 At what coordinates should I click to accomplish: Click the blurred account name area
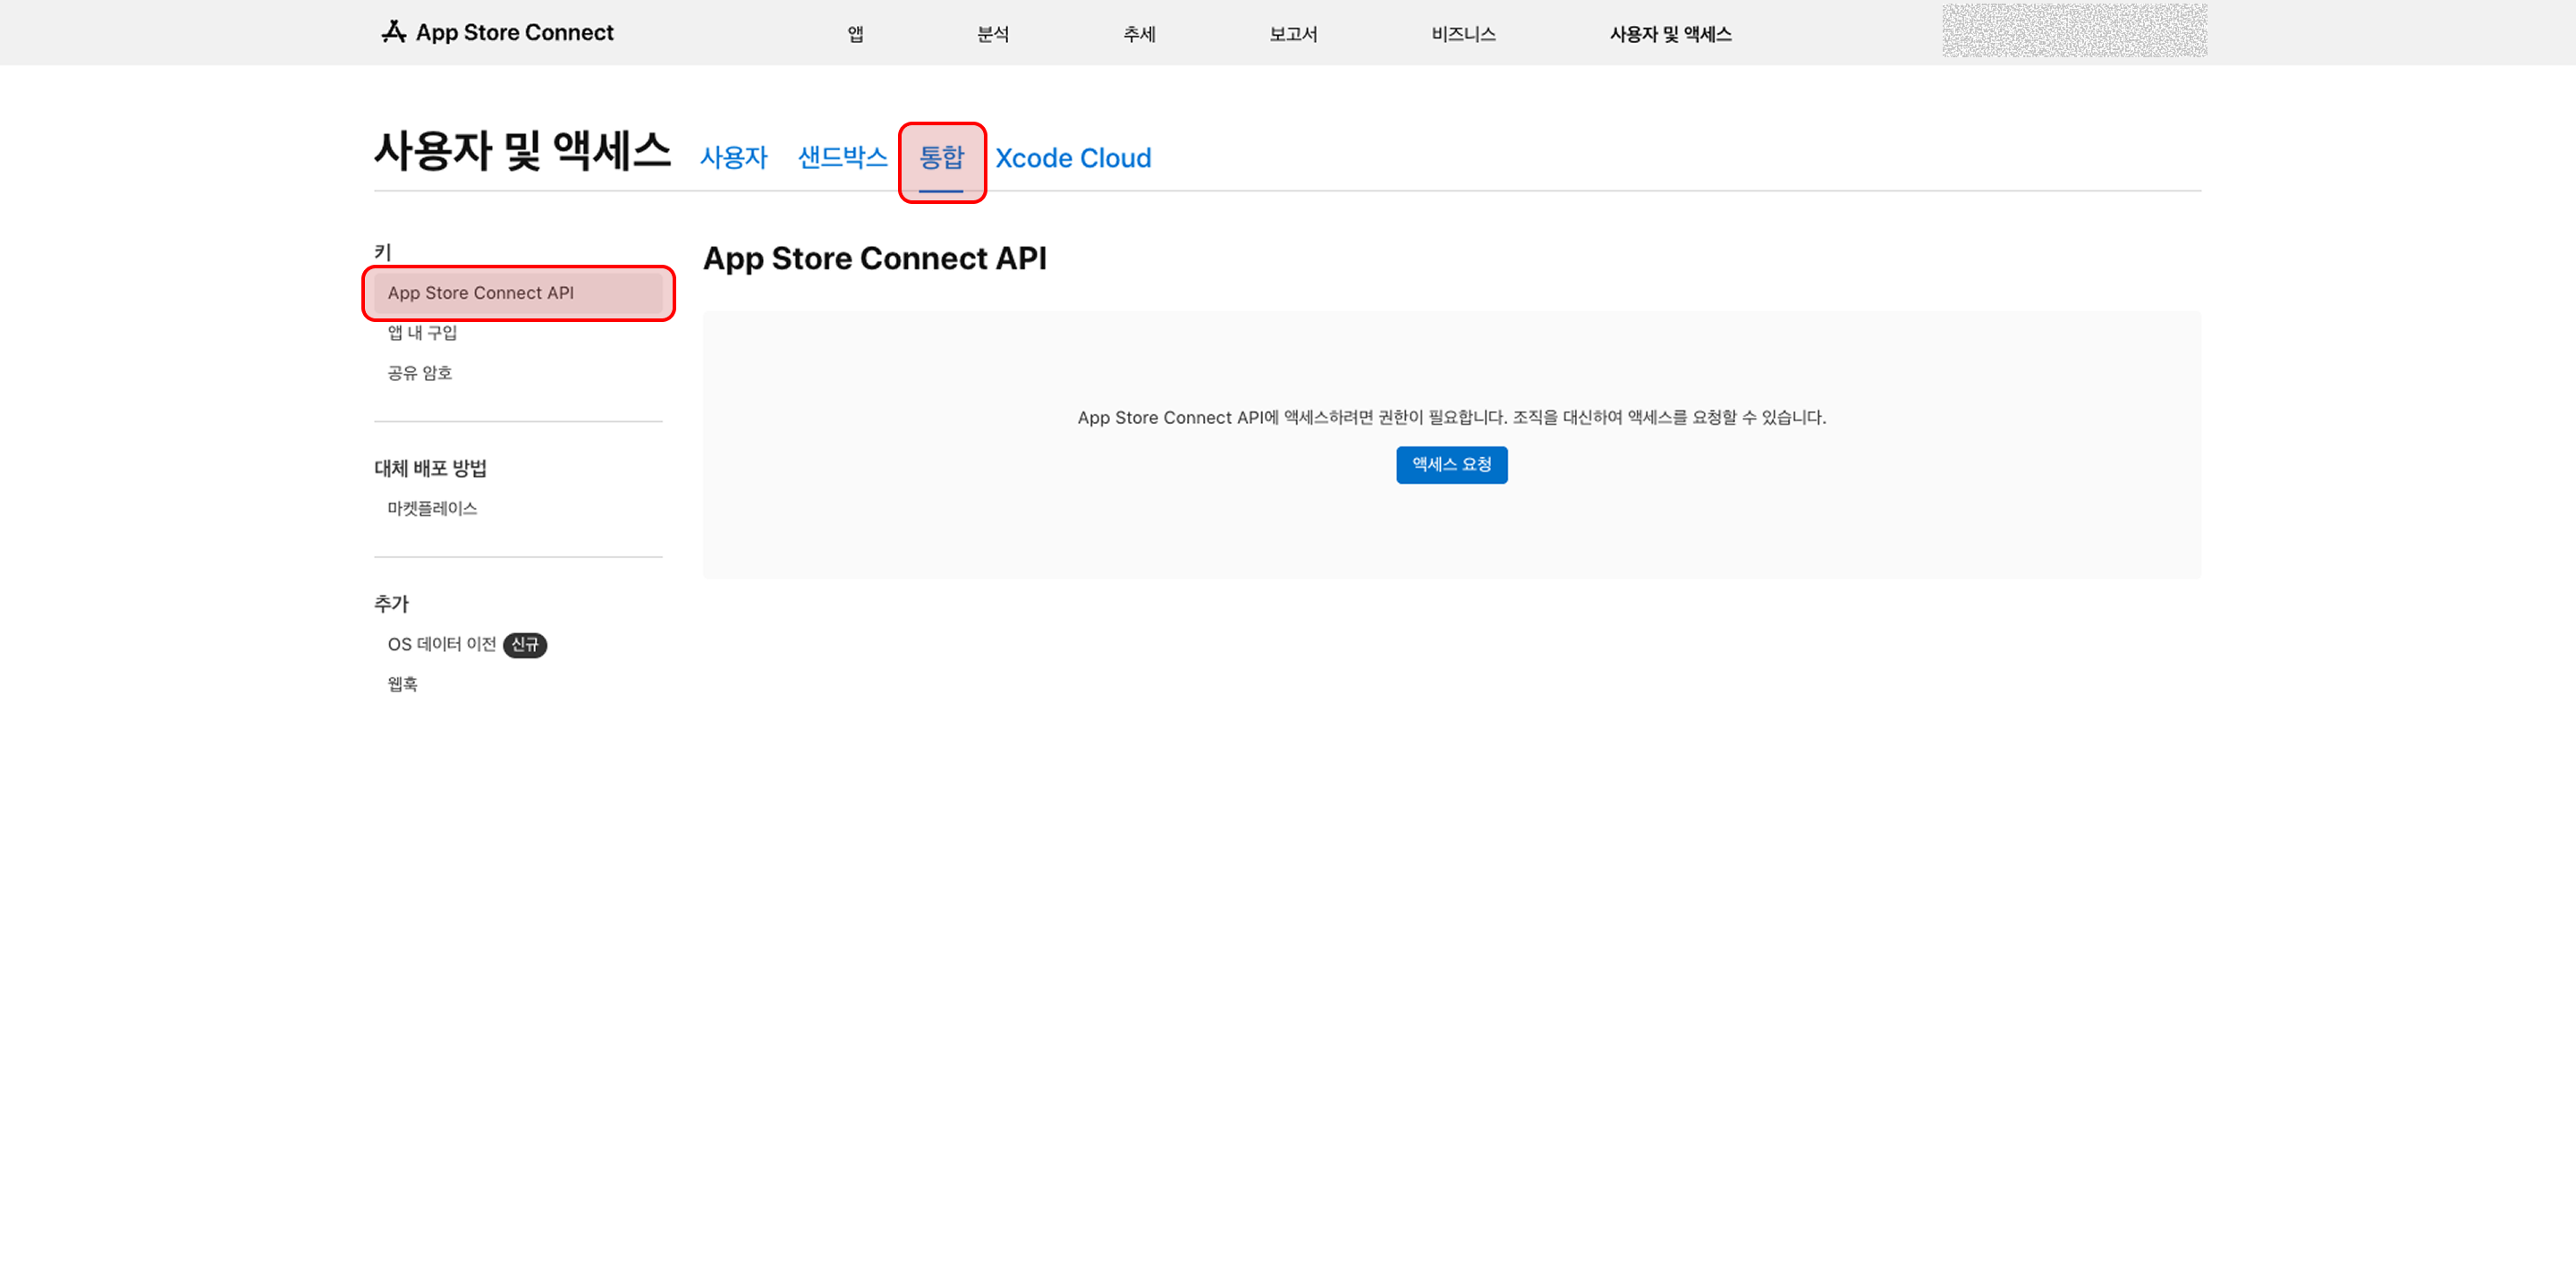2074,30
